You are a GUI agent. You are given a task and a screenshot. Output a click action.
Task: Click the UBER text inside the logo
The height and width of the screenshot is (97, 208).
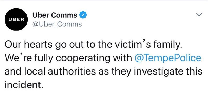[16, 19]
